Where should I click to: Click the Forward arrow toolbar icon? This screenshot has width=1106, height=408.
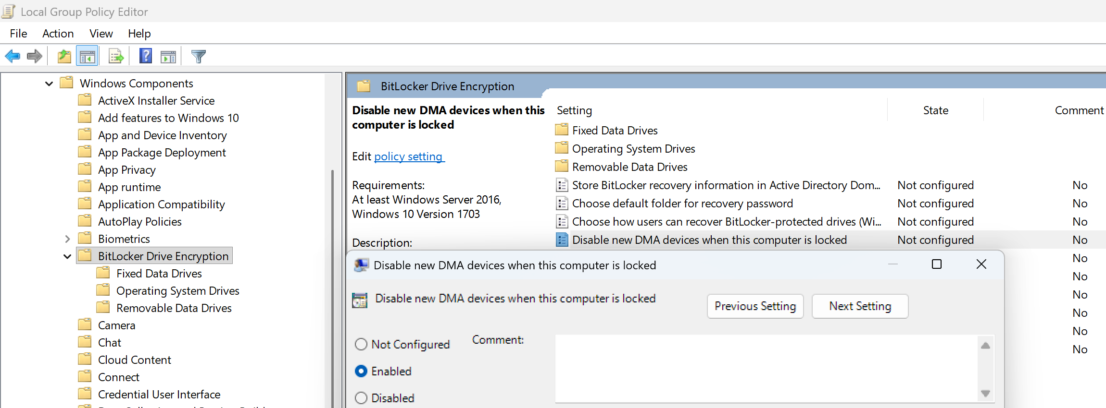pos(35,56)
